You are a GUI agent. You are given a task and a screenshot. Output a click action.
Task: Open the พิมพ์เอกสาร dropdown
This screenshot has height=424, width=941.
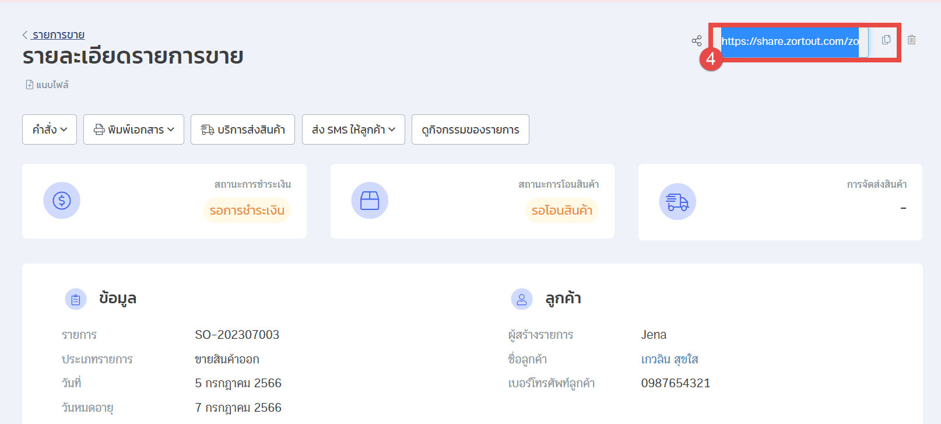(134, 129)
